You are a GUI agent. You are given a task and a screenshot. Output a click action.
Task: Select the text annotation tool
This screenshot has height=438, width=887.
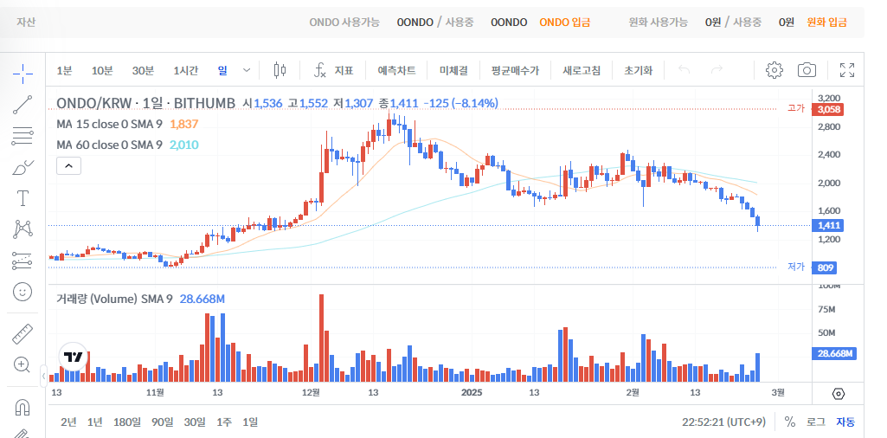(22, 198)
